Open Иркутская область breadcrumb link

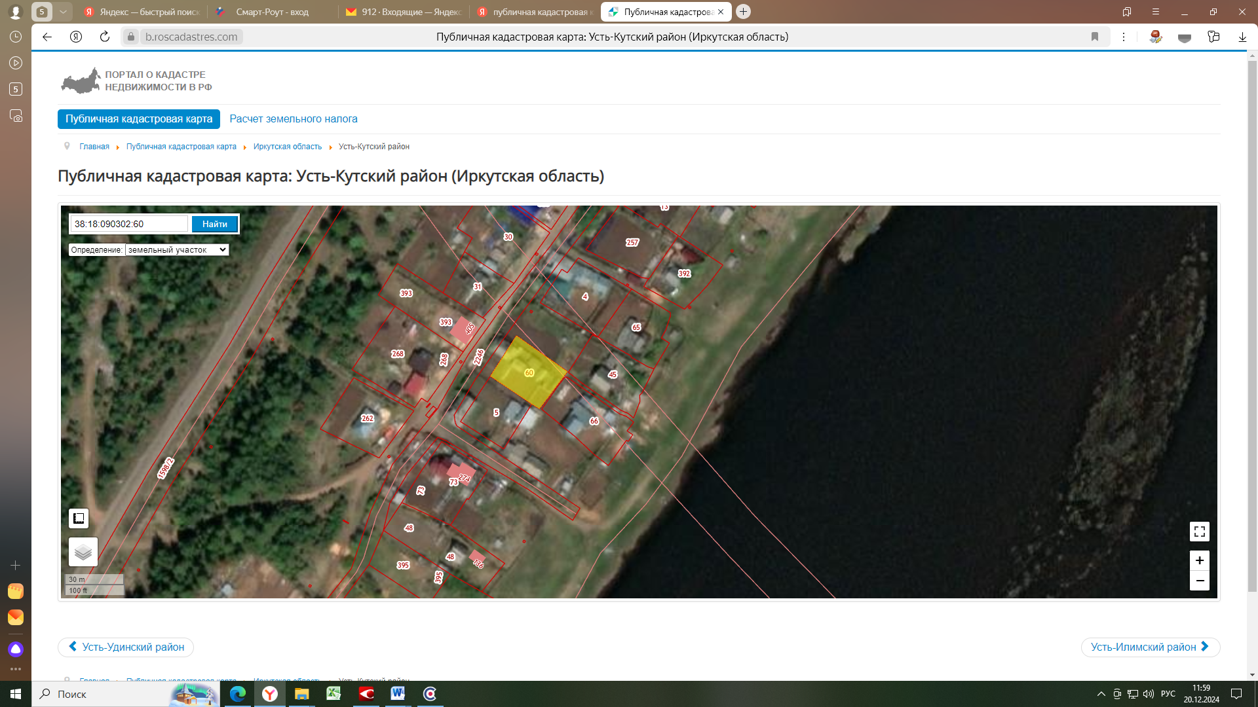[288, 147]
